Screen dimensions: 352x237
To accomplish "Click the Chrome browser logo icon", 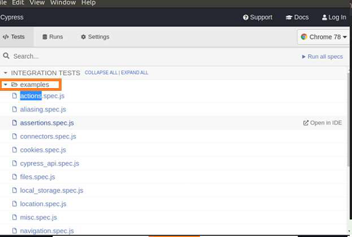I will pyautogui.click(x=304, y=36).
